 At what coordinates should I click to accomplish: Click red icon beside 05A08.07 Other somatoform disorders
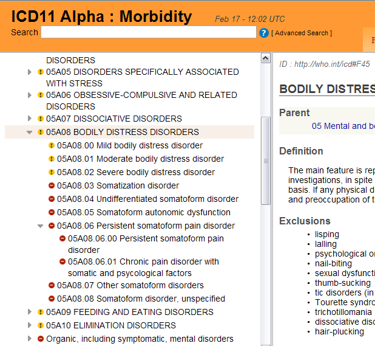coord(52,285)
